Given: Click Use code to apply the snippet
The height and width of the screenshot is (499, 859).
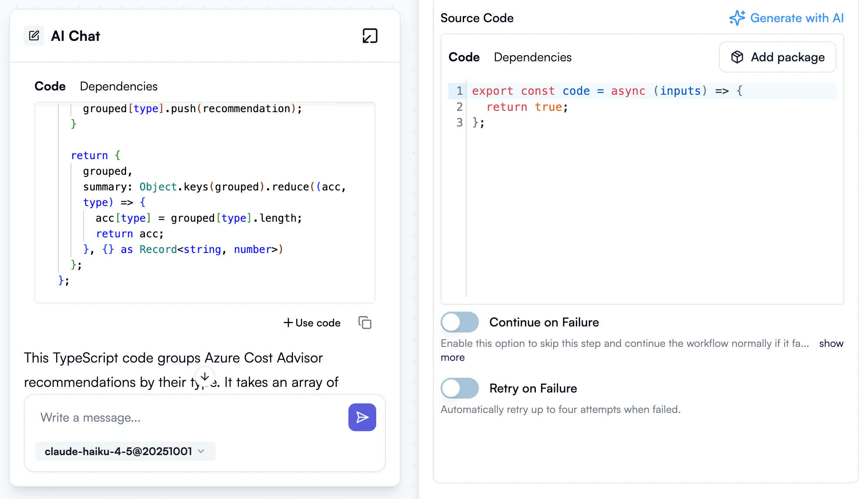Looking at the screenshot, I should 312,323.
